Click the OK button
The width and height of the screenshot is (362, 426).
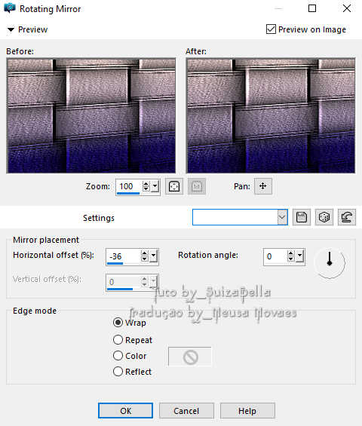pos(125,411)
